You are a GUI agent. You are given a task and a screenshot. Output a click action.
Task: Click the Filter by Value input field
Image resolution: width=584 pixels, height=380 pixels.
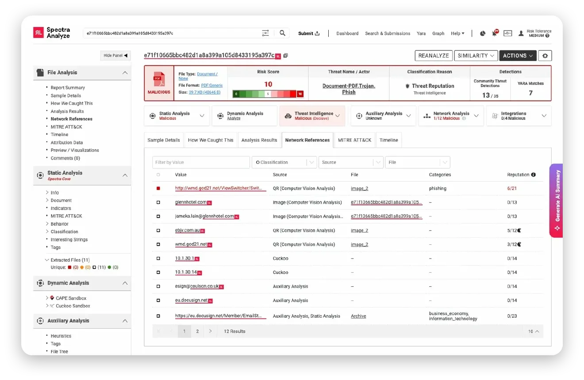[201, 162]
